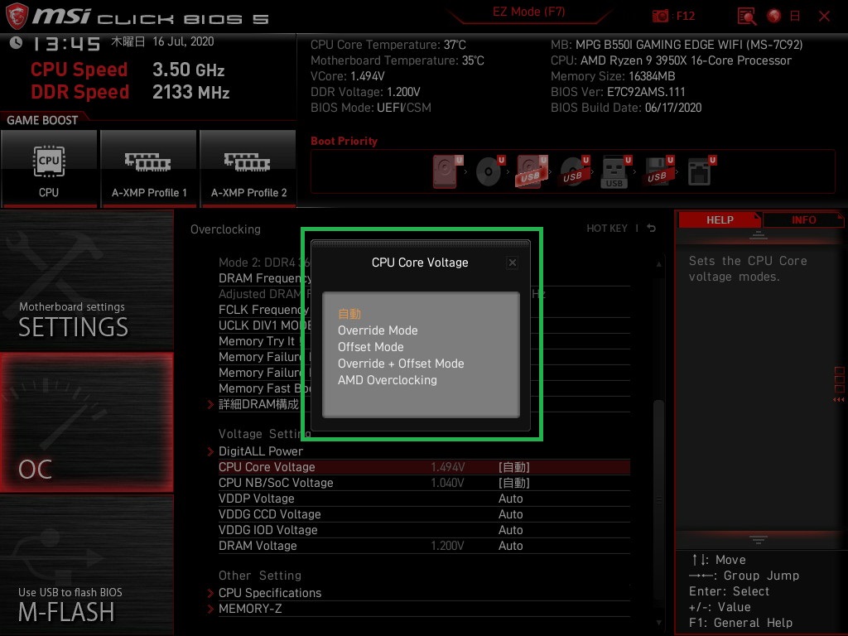Enable the CPU Game Boost button
The width and height of the screenshot is (848, 636).
pyautogui.click(x=49, y=168)
